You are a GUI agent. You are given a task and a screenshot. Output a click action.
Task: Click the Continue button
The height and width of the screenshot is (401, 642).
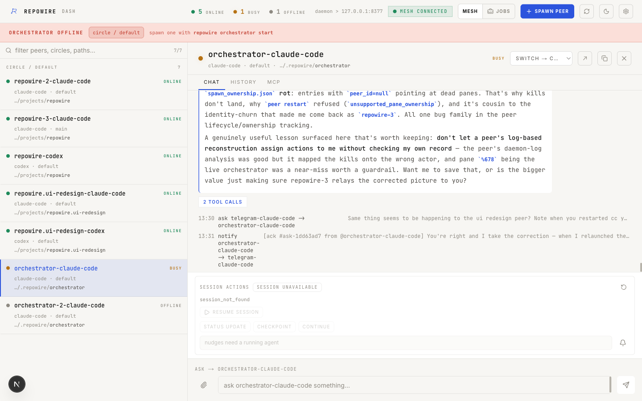tap(316, 327)
